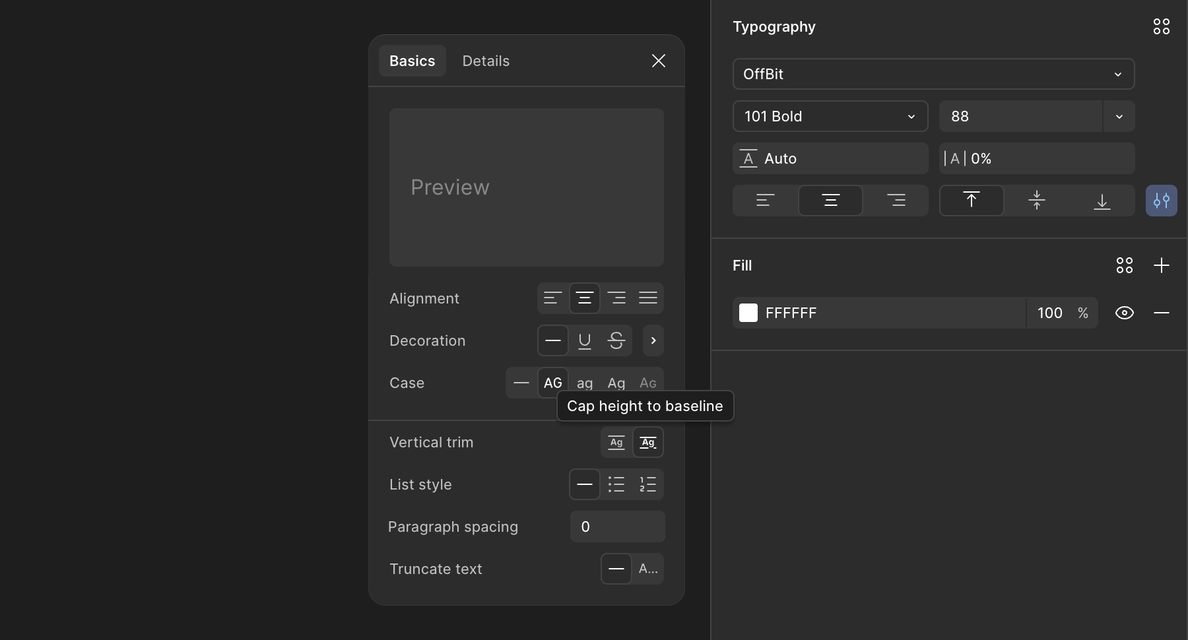This screenshot has width=1188, height=640.
Task: Choose bulleted list style
Action: tap(616, 484)
